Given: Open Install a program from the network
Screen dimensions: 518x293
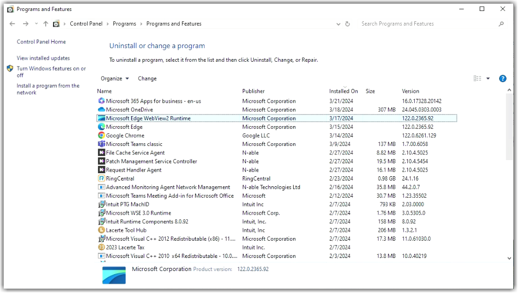Looking at the screenshot, I should 48,89.
